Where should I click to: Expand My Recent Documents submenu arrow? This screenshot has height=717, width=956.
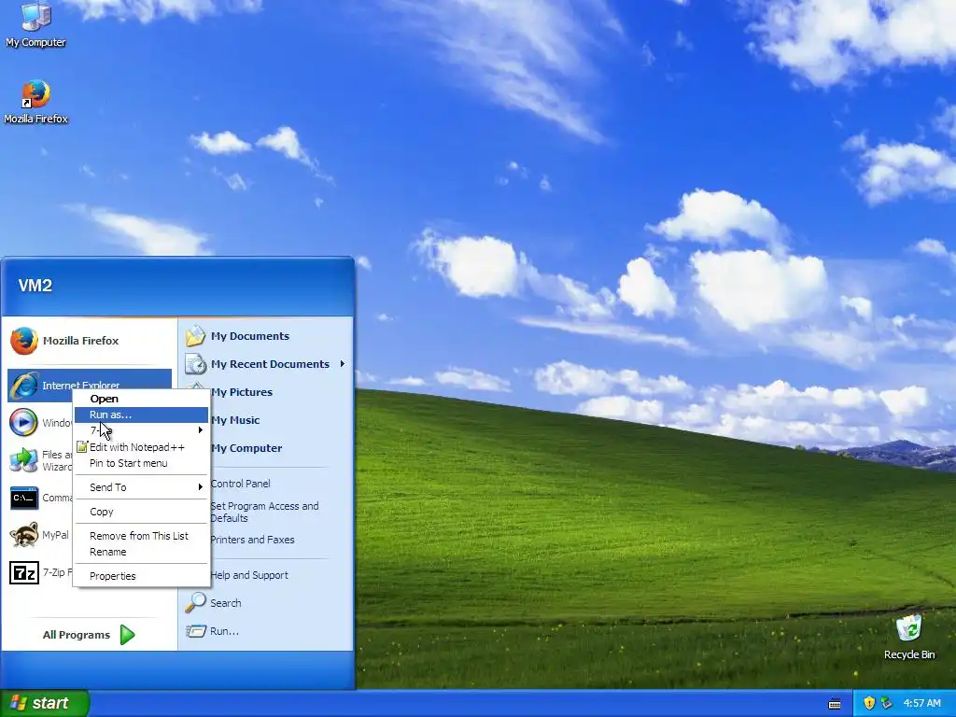[x=342, y=364]
